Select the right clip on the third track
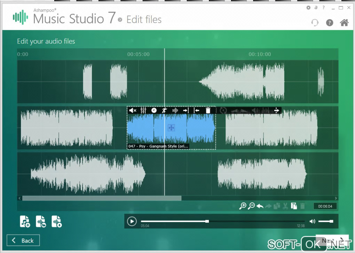 coord(262,174)
